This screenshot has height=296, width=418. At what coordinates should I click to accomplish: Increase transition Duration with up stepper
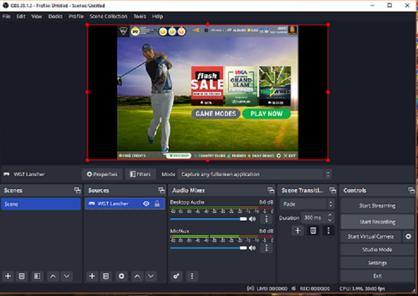pyautogui.click(x=330, y=215)
